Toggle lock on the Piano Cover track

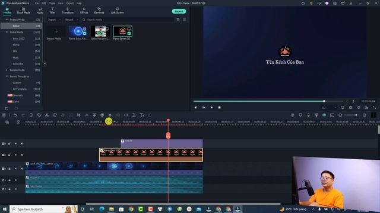coord(9,155)
